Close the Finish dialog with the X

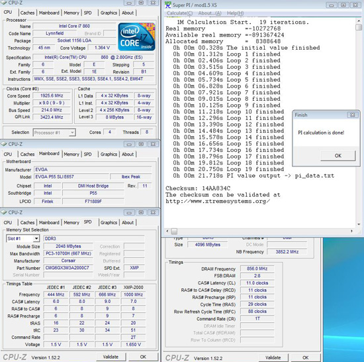352,115
